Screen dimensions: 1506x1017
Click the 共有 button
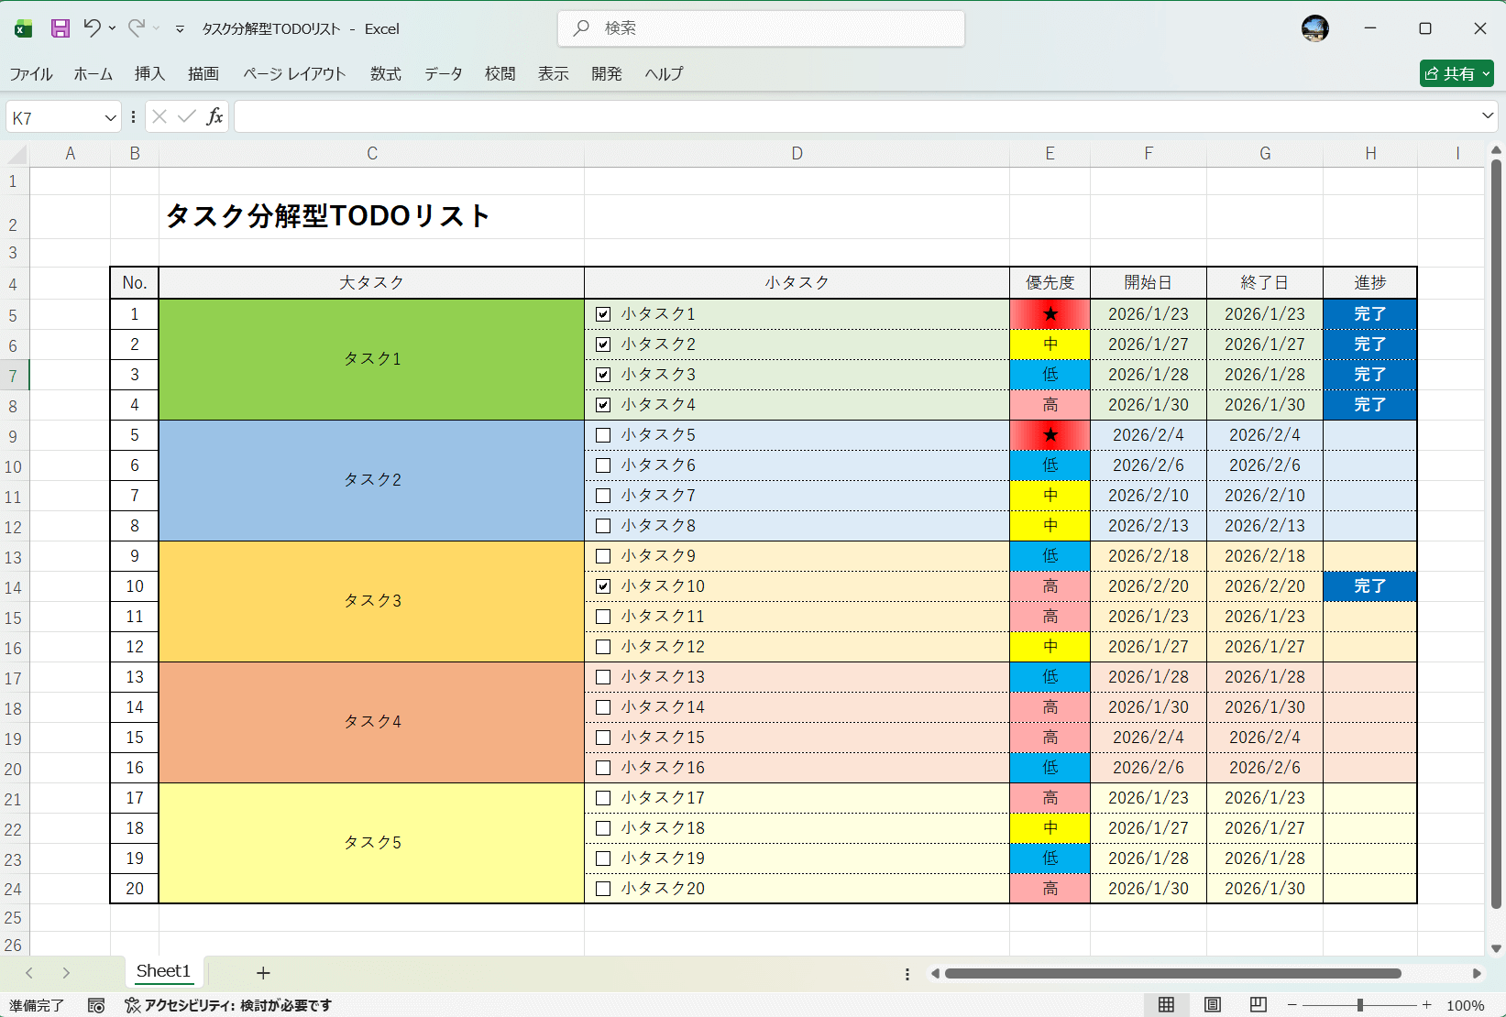click(1456, 73)
